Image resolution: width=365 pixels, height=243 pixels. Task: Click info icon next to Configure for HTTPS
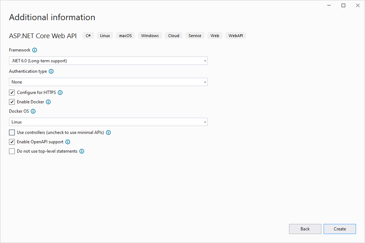coord(60,93)
